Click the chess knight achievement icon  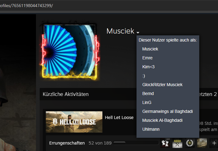(165, 143)
